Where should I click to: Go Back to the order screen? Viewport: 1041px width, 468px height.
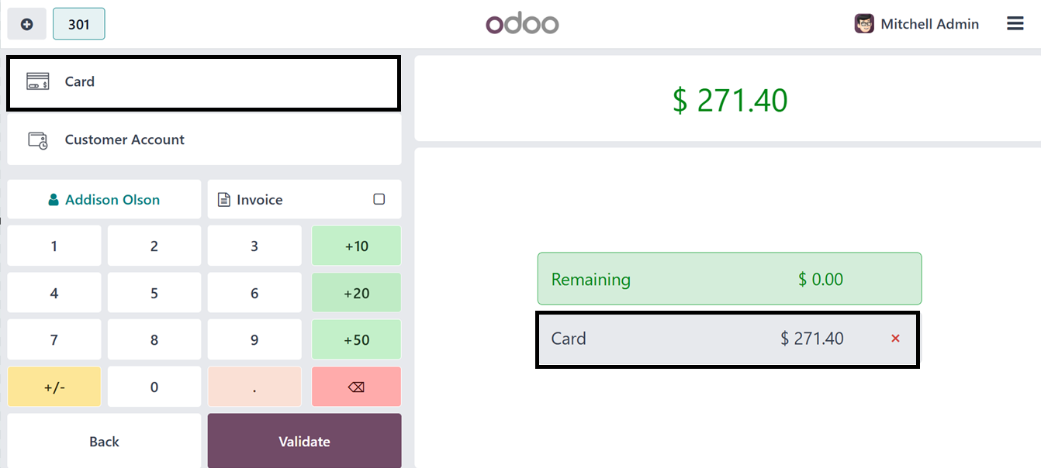104,441
